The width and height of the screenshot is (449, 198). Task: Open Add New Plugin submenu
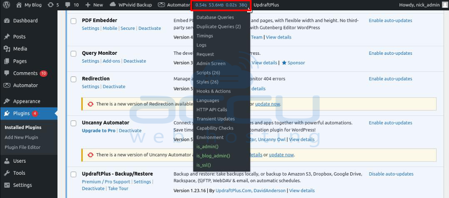[x=21, y=137]
